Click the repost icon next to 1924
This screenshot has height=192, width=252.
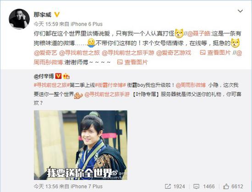(x=168, y=187)
